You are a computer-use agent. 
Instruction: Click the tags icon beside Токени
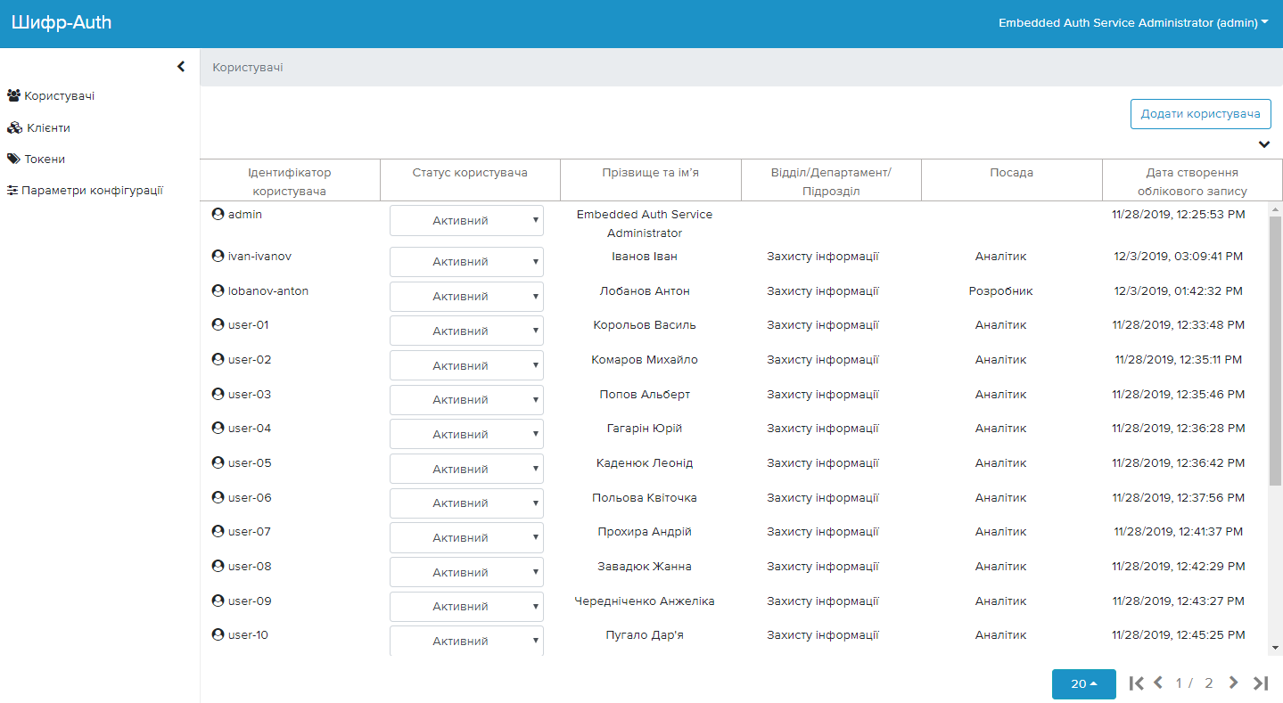(x=13, y=159)
